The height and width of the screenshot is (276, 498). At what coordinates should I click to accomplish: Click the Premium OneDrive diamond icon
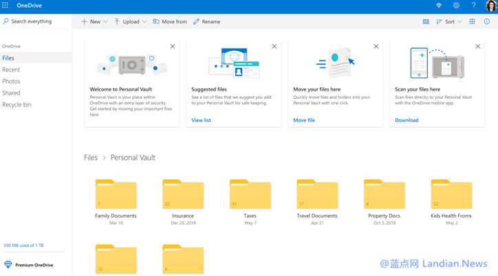point(8,264)
